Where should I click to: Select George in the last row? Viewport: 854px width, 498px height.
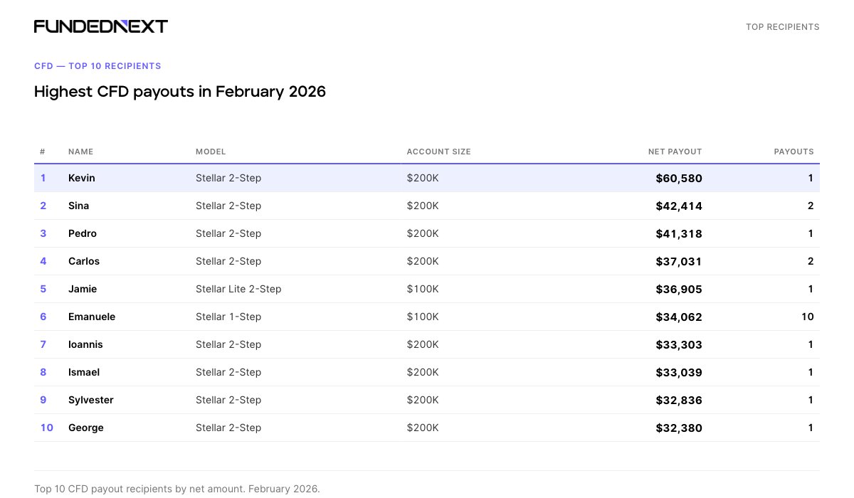85,428
